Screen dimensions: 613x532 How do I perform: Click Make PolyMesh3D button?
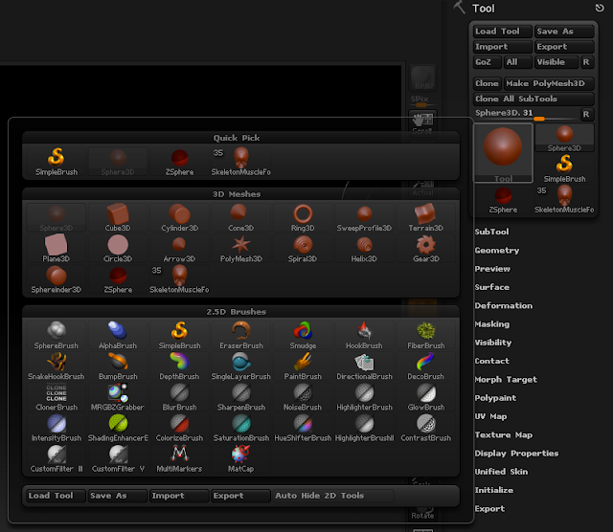click(x=549, y=83)
